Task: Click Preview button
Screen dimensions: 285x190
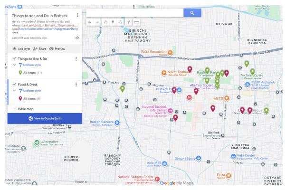Action: coord(57,49)
